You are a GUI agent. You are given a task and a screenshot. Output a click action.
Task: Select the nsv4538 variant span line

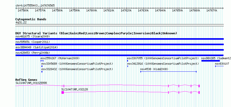(168, 72)
